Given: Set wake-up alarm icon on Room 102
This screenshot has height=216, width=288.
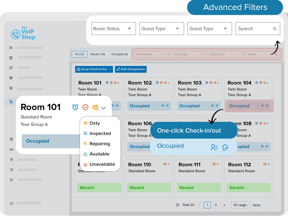Looking at the screenshot, I should pos(157,83).
